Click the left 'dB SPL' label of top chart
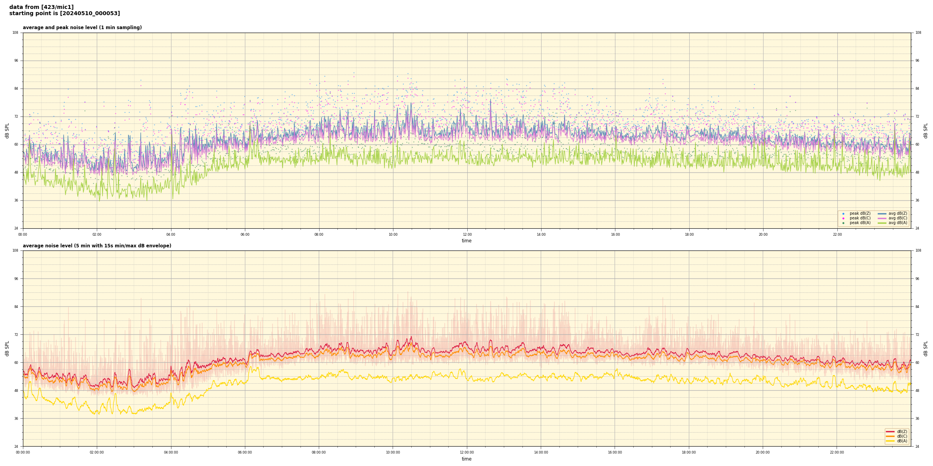 click(7, 130)
